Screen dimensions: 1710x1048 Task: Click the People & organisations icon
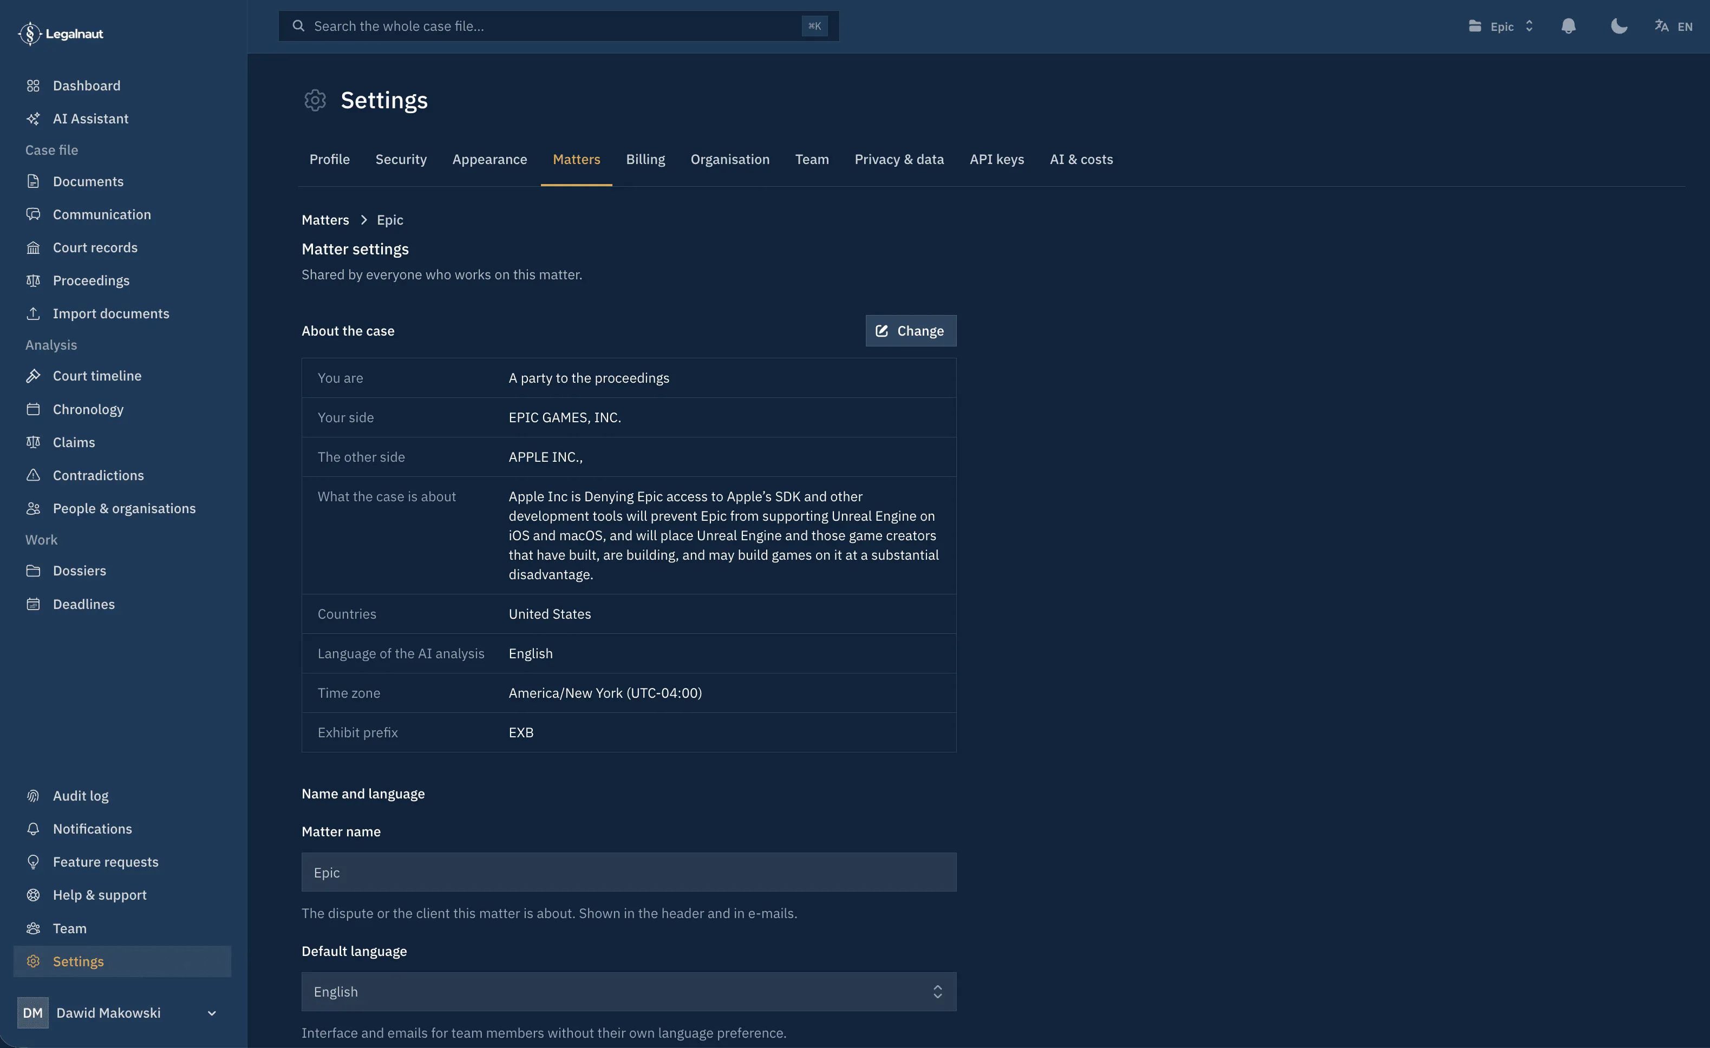tap(32, 508)
